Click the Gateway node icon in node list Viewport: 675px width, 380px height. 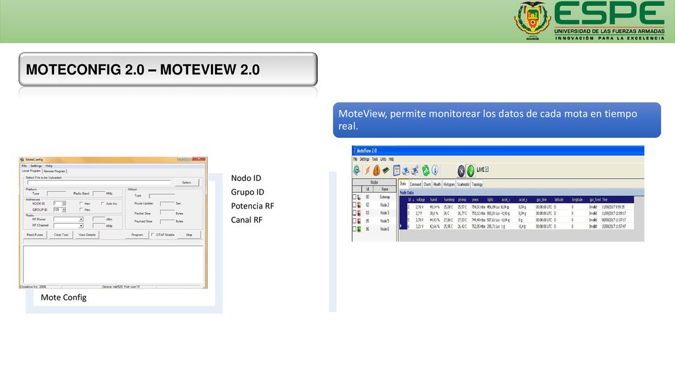pyautogui.click(x=359, y=197)
